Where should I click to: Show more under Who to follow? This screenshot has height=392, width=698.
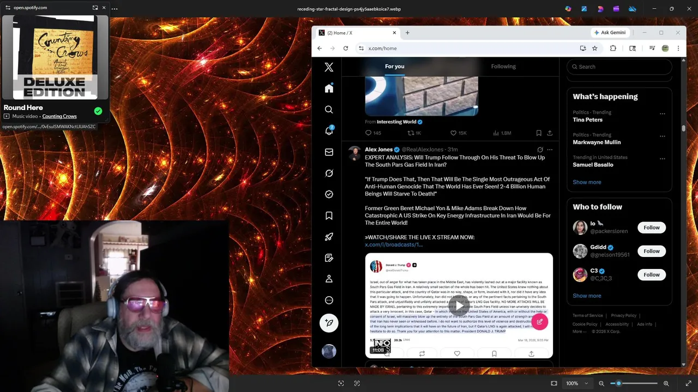[x=587, y=296]
